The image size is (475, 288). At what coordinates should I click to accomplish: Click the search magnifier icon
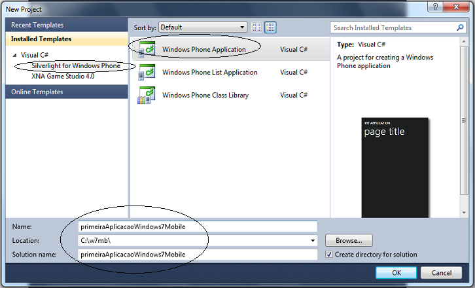click(460, 27)
